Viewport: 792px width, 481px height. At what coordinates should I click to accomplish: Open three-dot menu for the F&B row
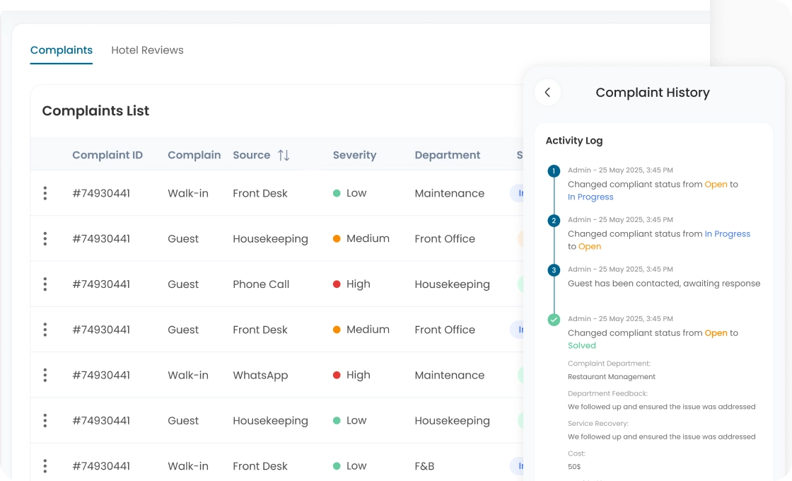(x=45, y=466)
